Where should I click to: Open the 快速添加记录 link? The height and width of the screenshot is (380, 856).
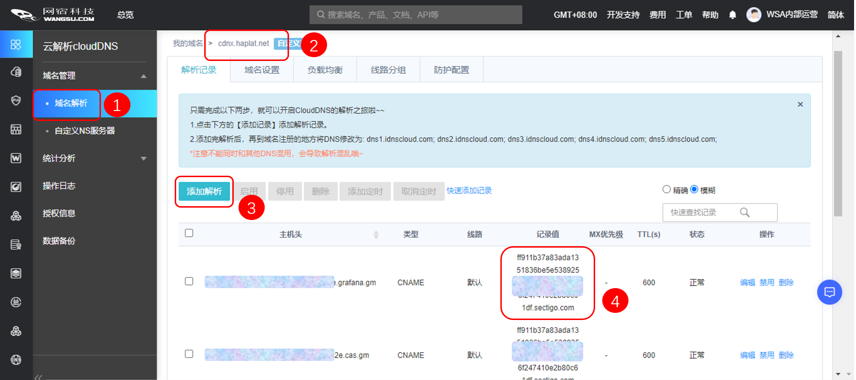[x=469, y=190]
